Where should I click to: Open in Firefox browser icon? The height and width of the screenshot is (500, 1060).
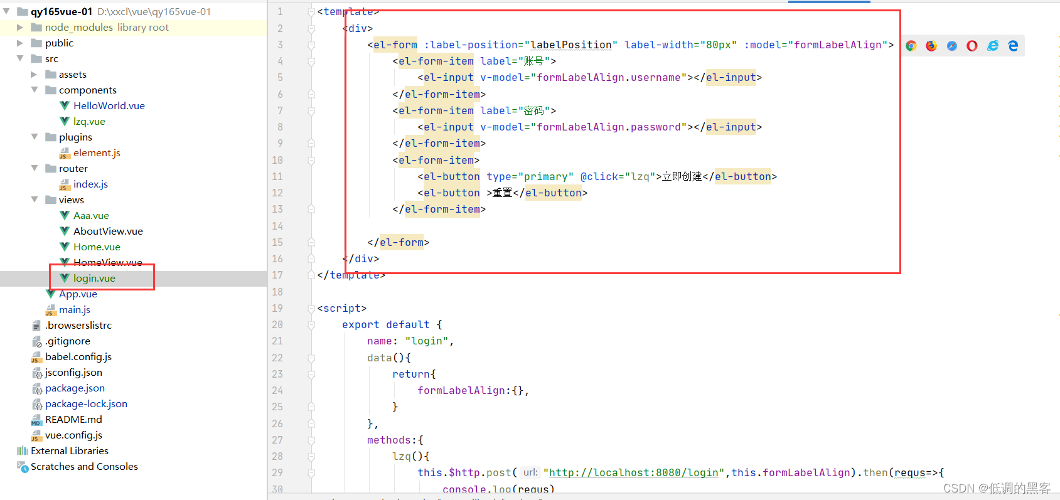[x=931, y=46]
